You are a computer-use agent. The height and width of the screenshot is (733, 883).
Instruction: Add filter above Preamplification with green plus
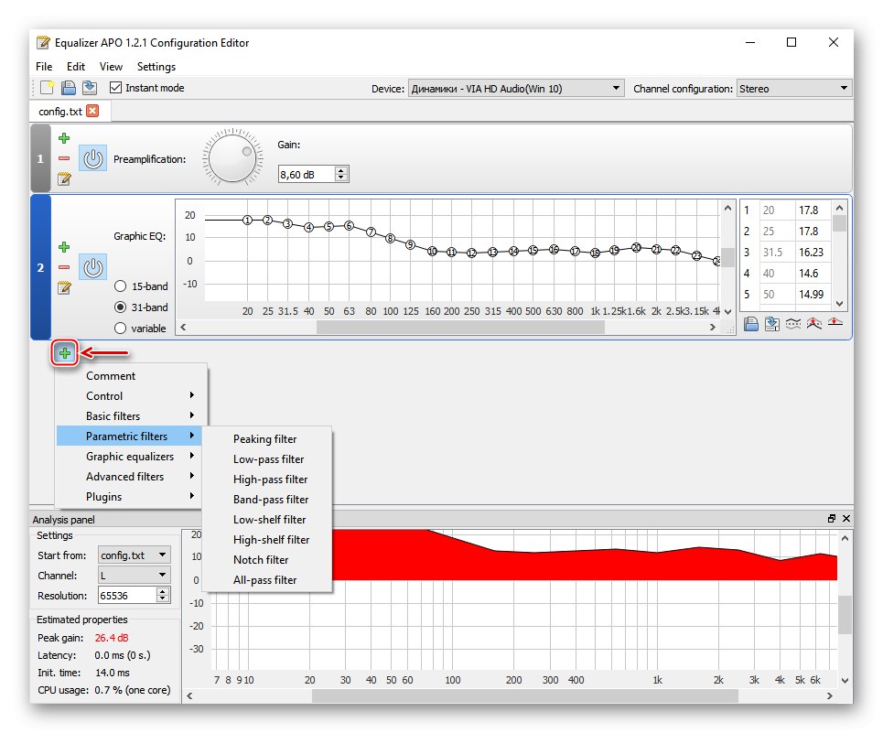(64, 138)
